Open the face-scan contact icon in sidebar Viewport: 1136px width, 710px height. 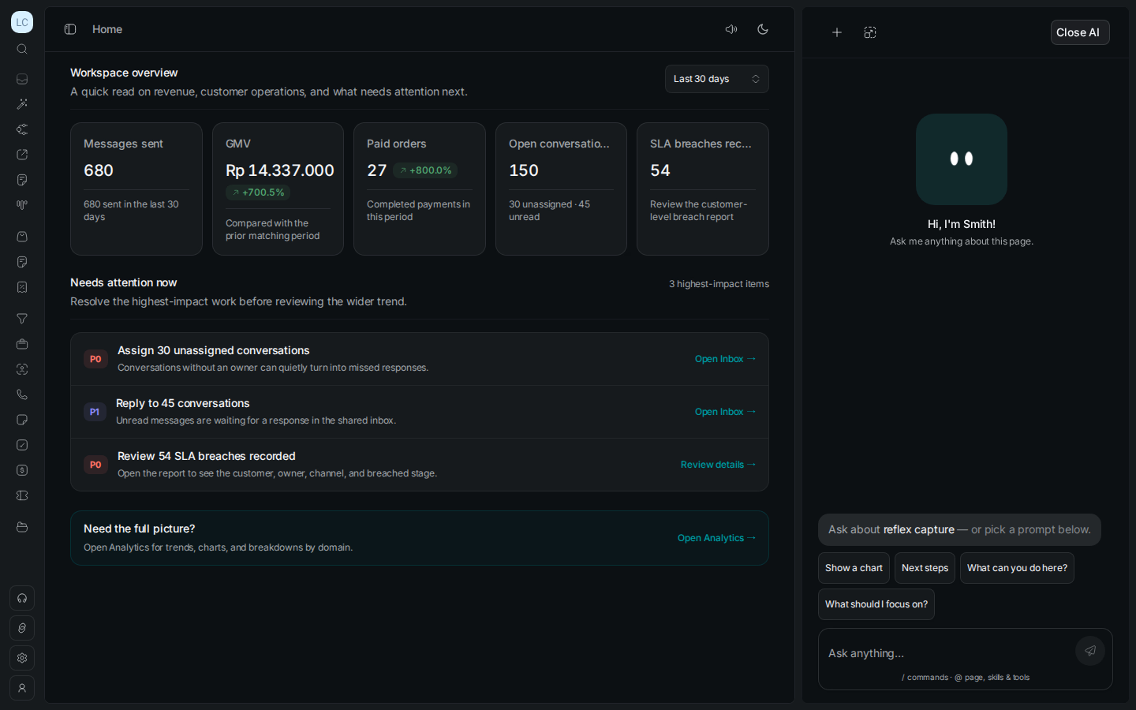tap(22, 369)
